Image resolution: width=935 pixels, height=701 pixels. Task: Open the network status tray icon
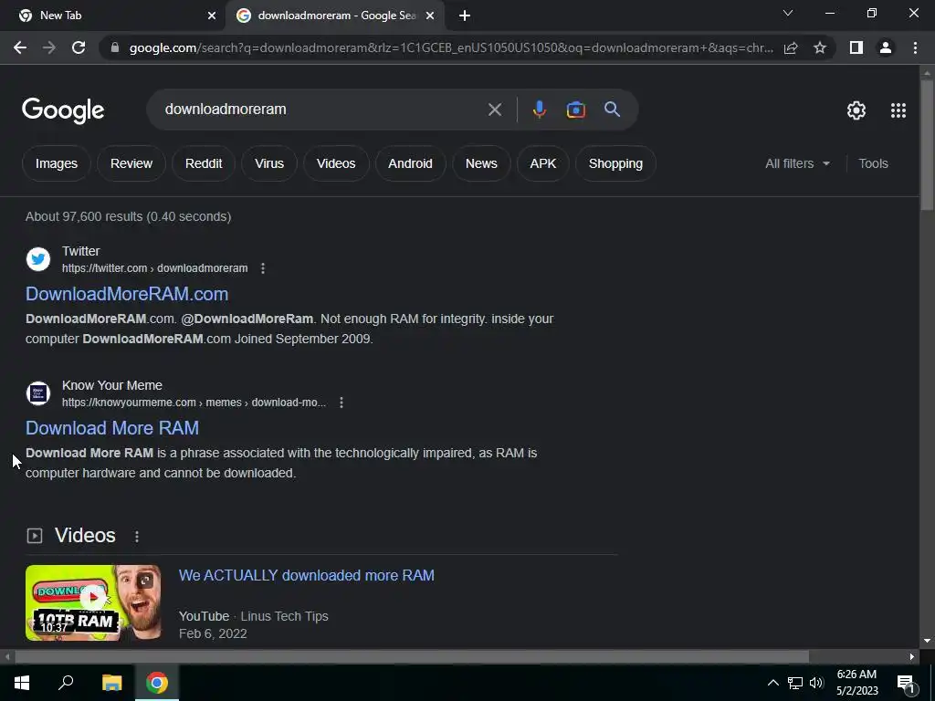point(795,683)
